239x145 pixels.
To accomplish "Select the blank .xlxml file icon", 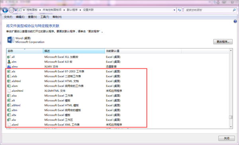I will pyautogui.click(x=9, y=125).
